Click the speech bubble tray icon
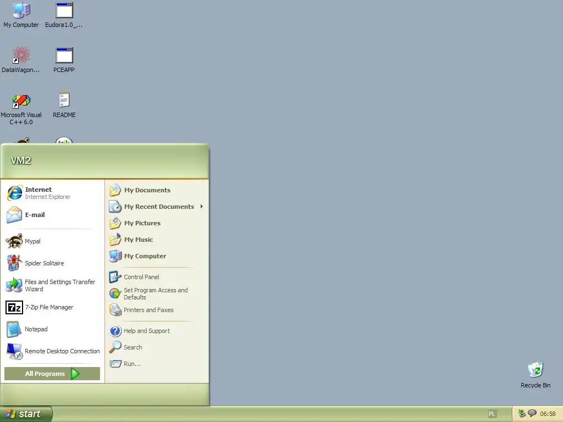Screen dimensions: 563x422 (x=532, y=413)
